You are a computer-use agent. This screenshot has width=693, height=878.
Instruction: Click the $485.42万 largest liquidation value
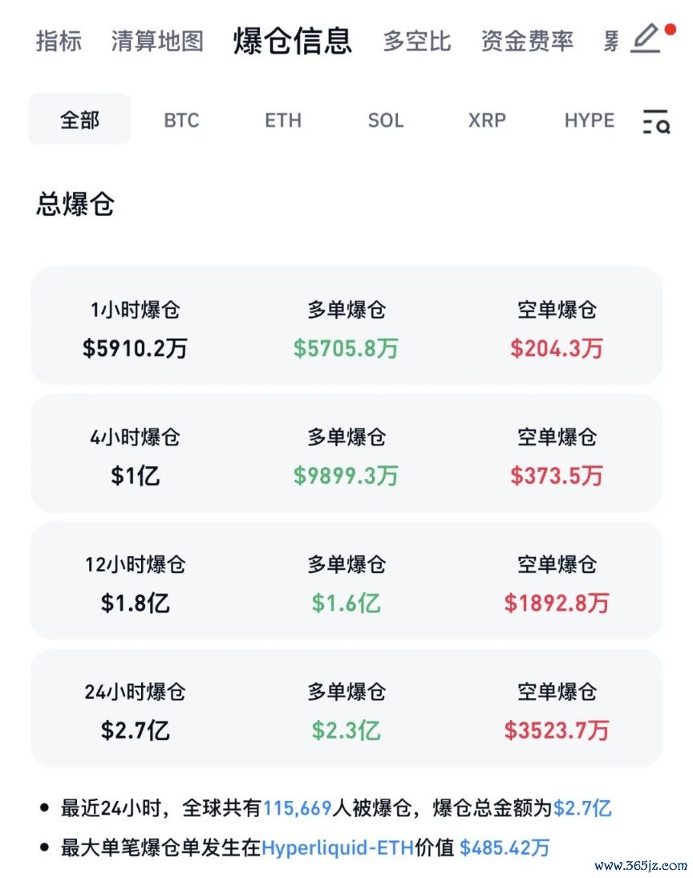click(505, 847)
